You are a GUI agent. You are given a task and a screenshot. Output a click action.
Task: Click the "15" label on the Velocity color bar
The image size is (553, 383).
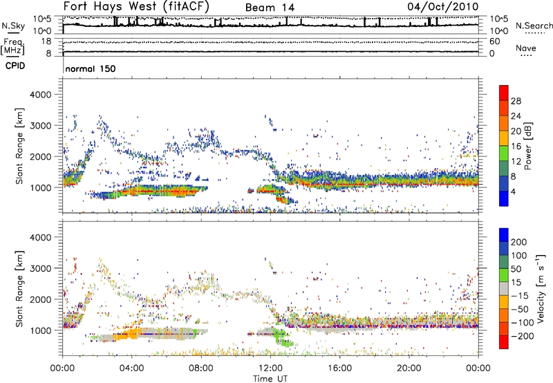[x=516, y=282]
